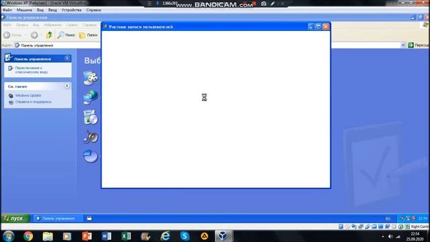Image resolution: width=430 pixels, height=242 pixels.
Task: Click the Bandicam pencil draw icon
Action: [x=273, y=3]
